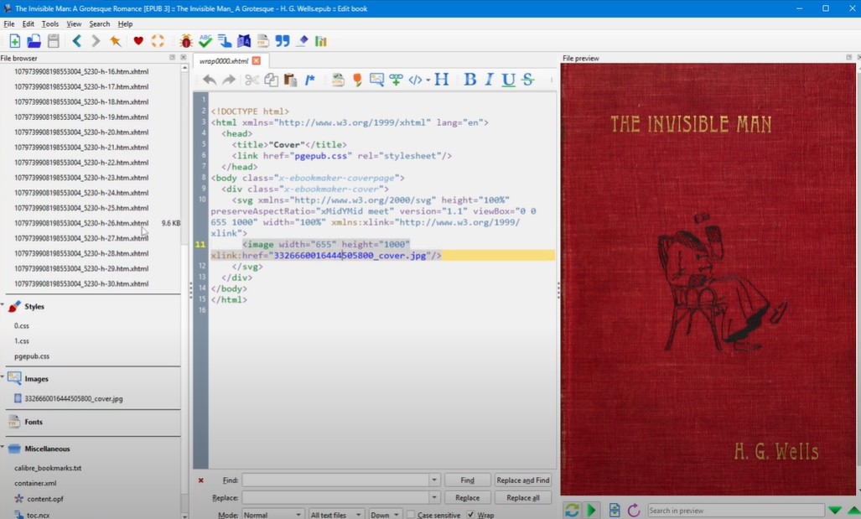This screenshot has width=861, height=519.
Task: Click the green Insert hyperlink chain icon
Action: click(x=396, y=80)
